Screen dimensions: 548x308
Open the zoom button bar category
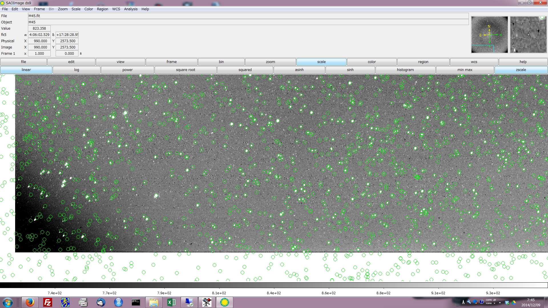point(270,62)
